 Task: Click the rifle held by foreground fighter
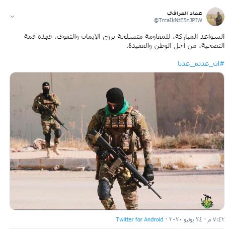click(126, 162)
